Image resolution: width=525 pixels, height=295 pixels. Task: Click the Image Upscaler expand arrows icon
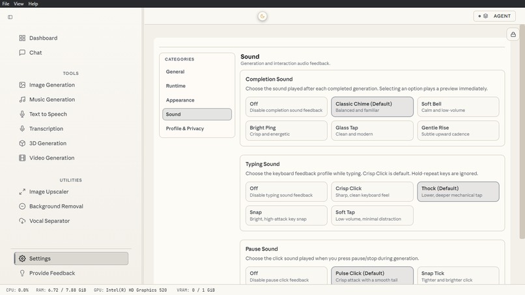tap(22, 192)
